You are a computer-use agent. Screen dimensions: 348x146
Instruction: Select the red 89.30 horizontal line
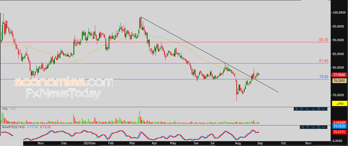point(164,42)
